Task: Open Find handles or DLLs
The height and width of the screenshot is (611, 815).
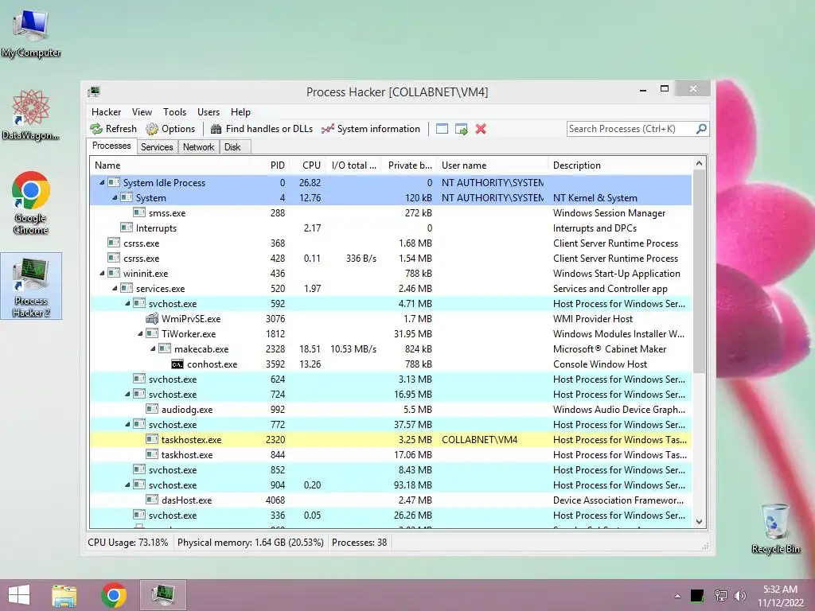Action: (261, 129)
